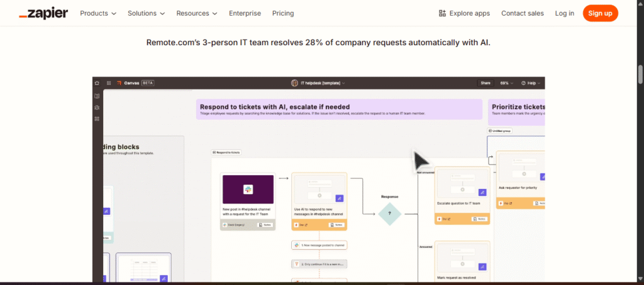The height and width of the screenshot is (285, 644).
Task: Click the Response question-mark diamond
Action: [389, 213]
